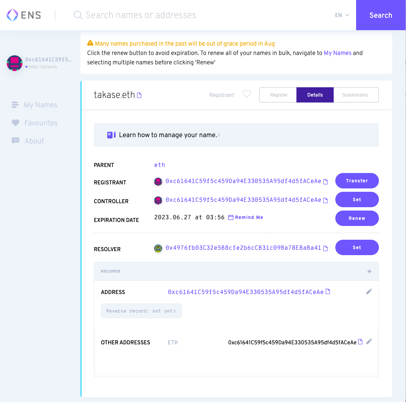Switch to the Register tab
The width and height of the screenshot is (406, 402).
pos(278,95)
